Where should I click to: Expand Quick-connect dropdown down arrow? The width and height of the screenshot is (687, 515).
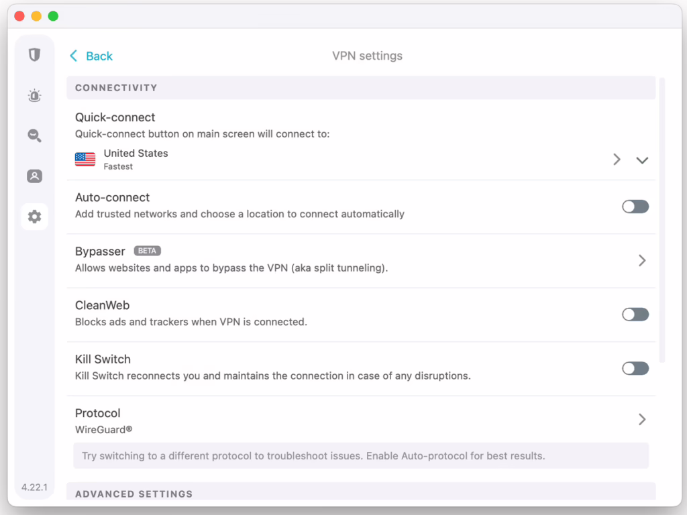642,160
